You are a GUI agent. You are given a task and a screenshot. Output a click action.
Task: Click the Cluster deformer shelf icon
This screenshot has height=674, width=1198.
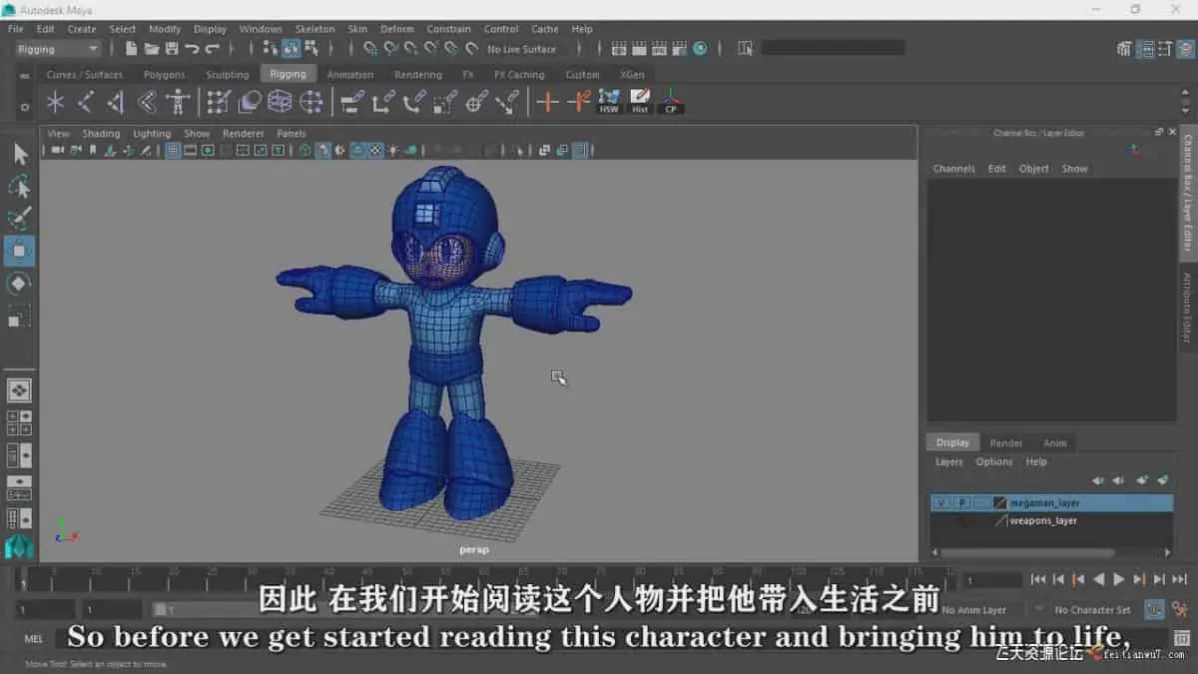(311, 102)
